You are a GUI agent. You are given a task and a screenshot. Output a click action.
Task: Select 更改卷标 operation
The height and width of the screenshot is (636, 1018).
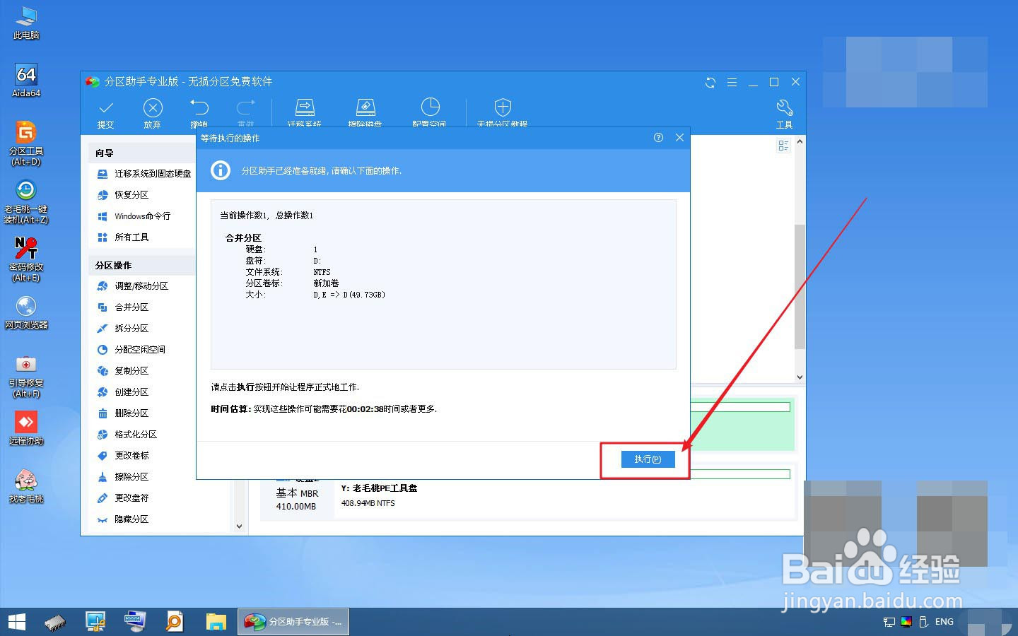[122, 455]
